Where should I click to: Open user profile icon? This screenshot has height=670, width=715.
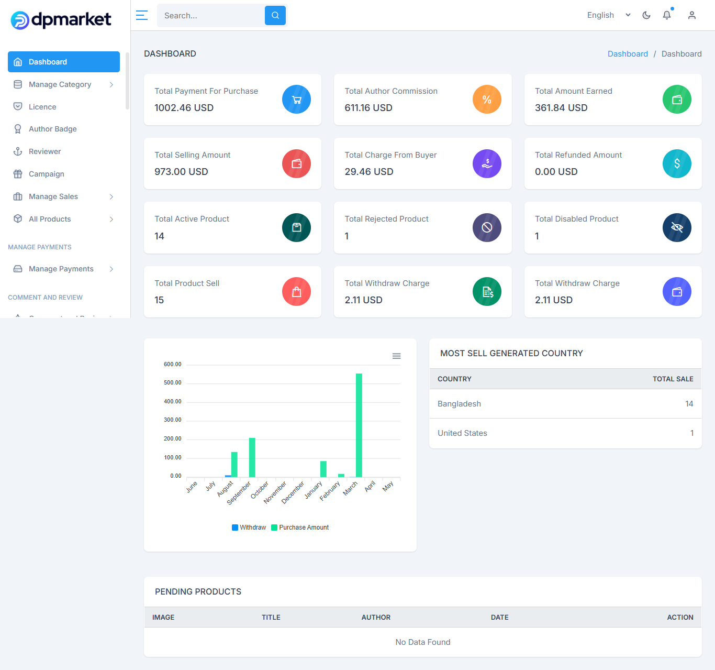(692, 15)
